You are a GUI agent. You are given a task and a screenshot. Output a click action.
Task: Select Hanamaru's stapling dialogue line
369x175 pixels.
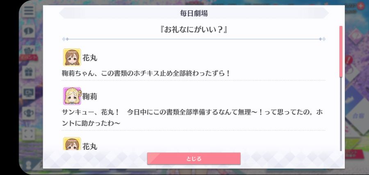146,73
